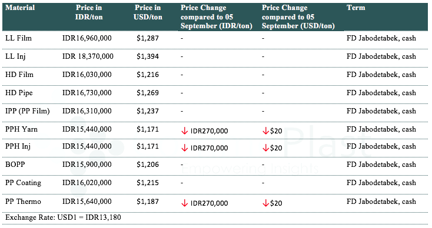Click the Term column header

355,8
